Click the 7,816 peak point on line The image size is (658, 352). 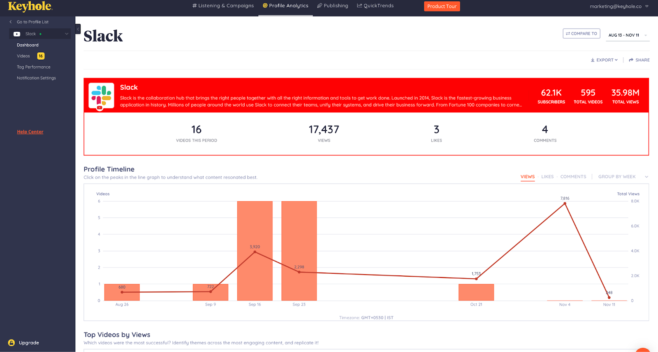(565, 203)
